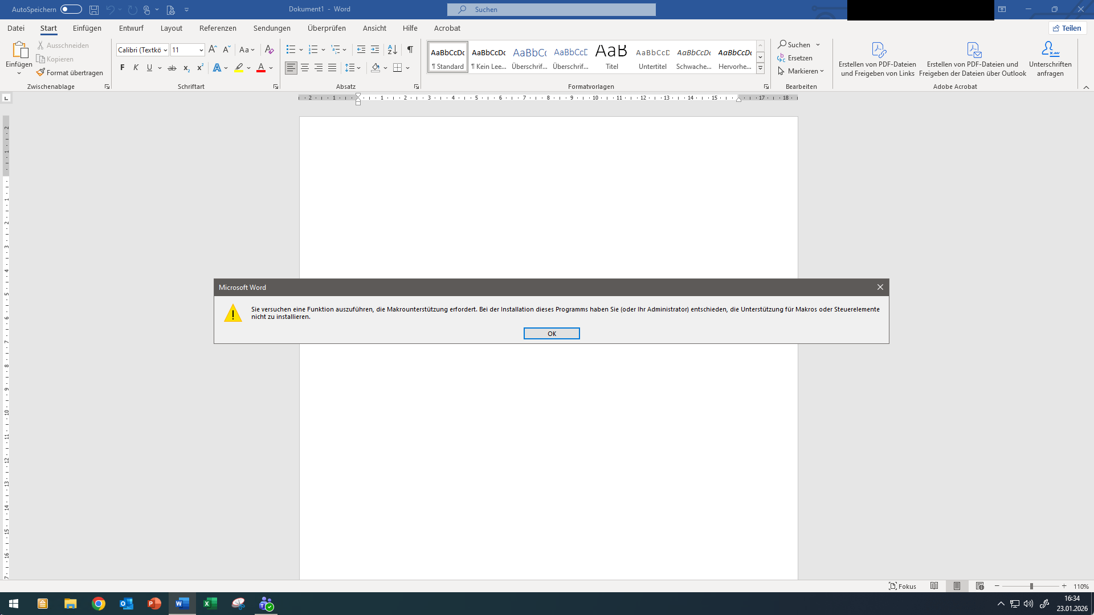Toggle the AutoSpeichern switch
1094x615 pixels.
coord(71,9)
